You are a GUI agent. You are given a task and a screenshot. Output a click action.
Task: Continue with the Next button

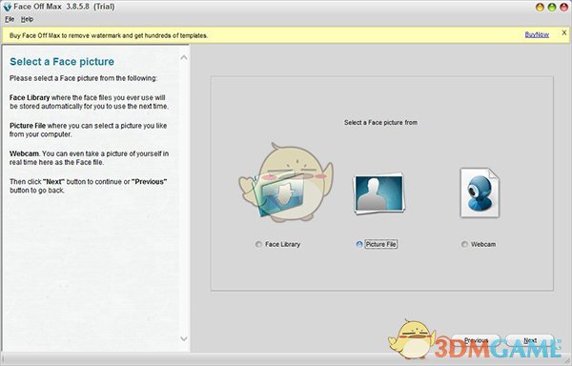530,340
